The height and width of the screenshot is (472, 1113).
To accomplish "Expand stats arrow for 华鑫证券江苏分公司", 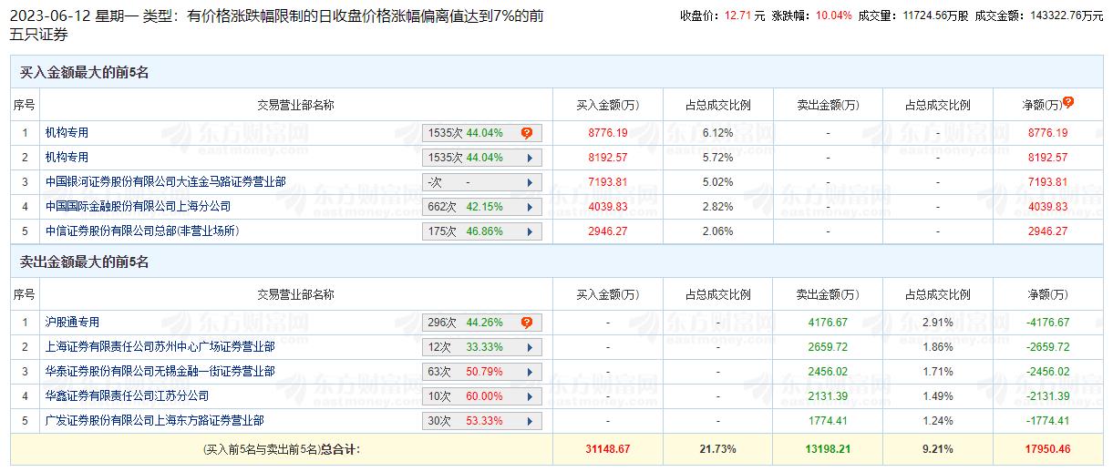I will [x=529, y=396].
